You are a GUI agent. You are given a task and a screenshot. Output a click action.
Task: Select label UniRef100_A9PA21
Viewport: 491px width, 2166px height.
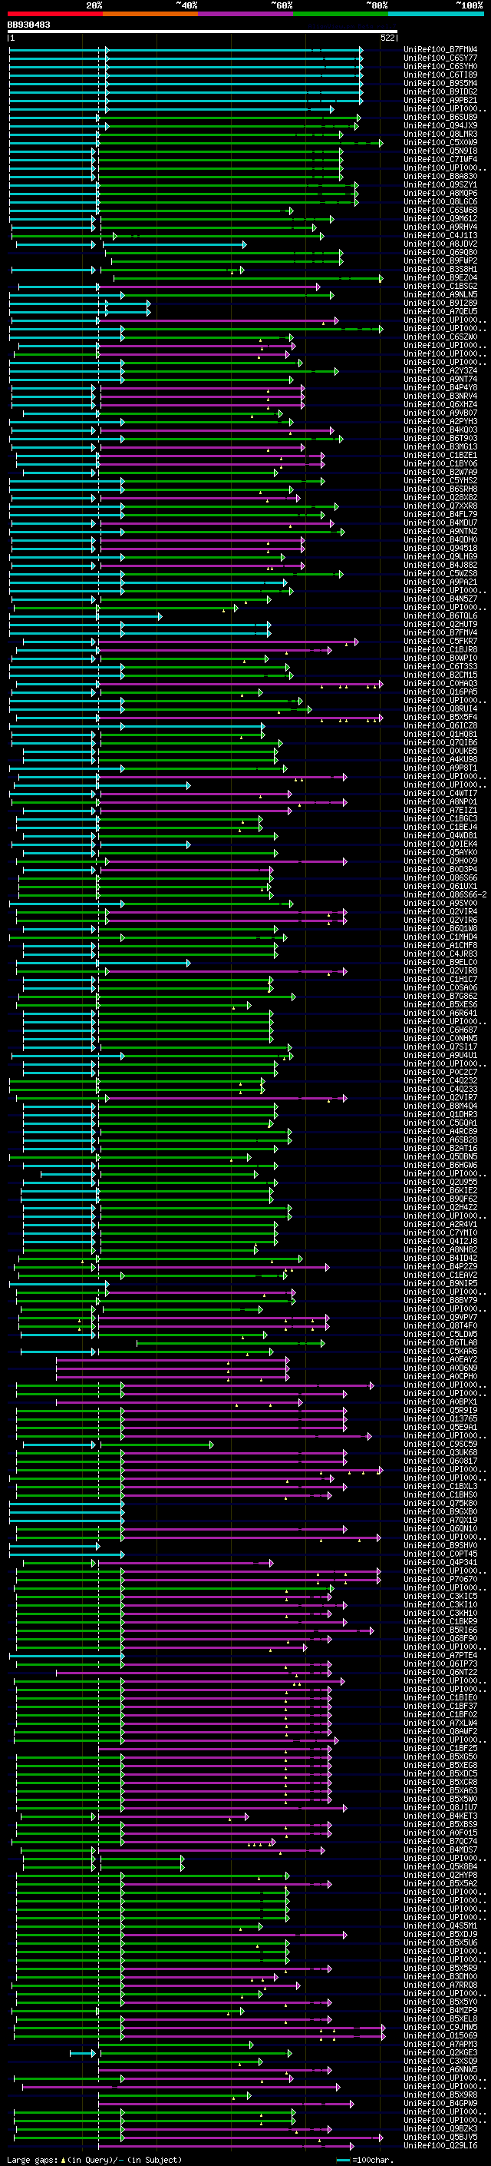pos(440,582)
